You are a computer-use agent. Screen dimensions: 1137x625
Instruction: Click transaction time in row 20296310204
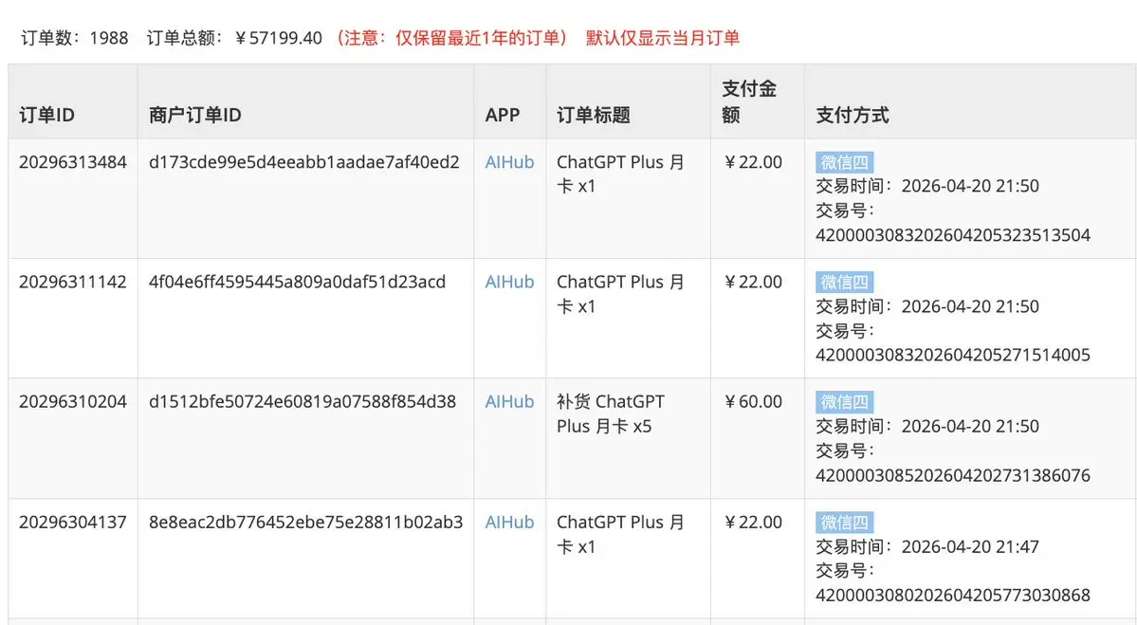pyautogui.click(x=927, y=427)
